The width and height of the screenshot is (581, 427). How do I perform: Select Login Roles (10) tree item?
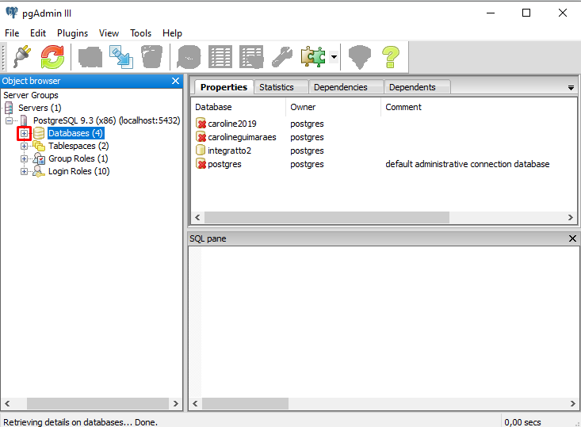point(79,171)
